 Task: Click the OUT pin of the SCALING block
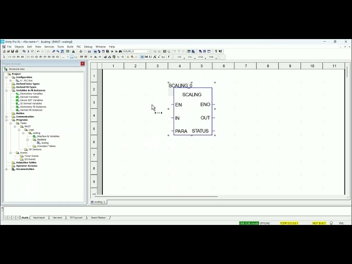coord(205,118)
